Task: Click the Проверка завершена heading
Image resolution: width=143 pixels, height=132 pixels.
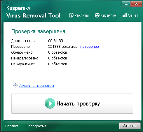Action: pos(38,31)
